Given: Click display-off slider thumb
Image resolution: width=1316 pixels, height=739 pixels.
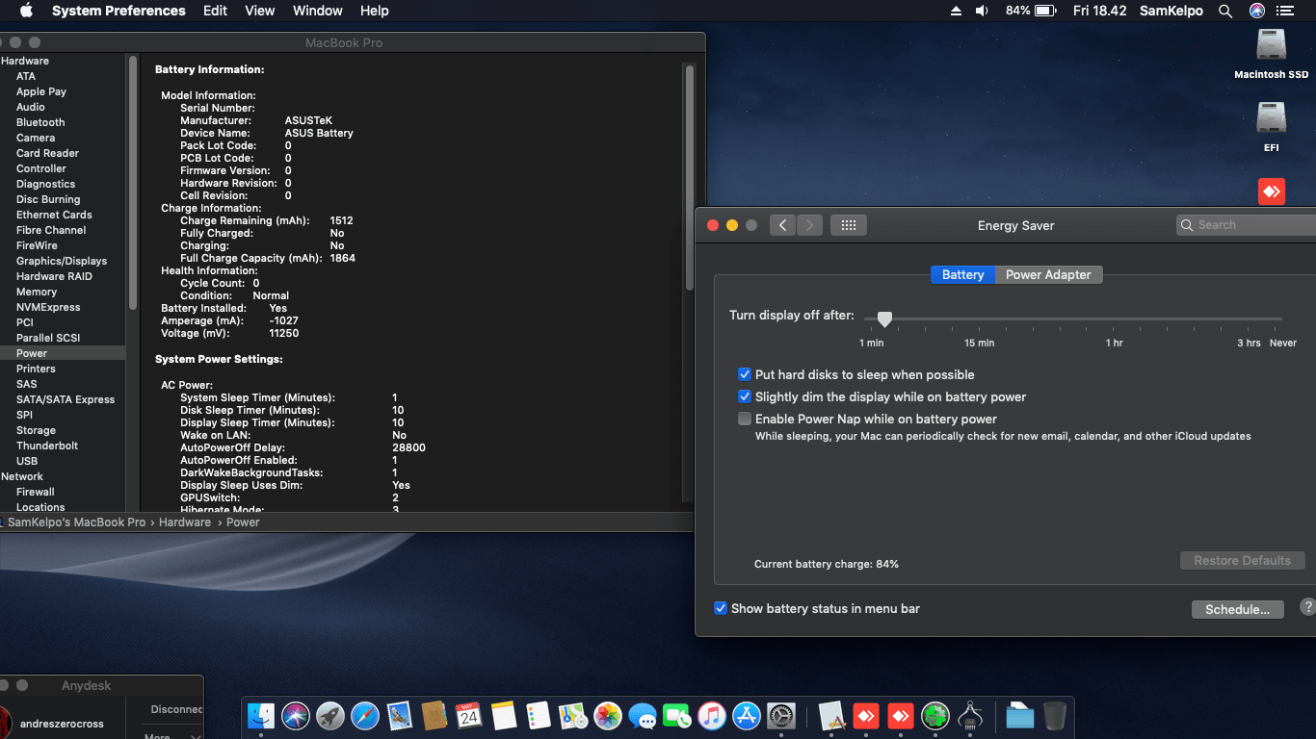Looking at the screenshot, I should point(884,319).
